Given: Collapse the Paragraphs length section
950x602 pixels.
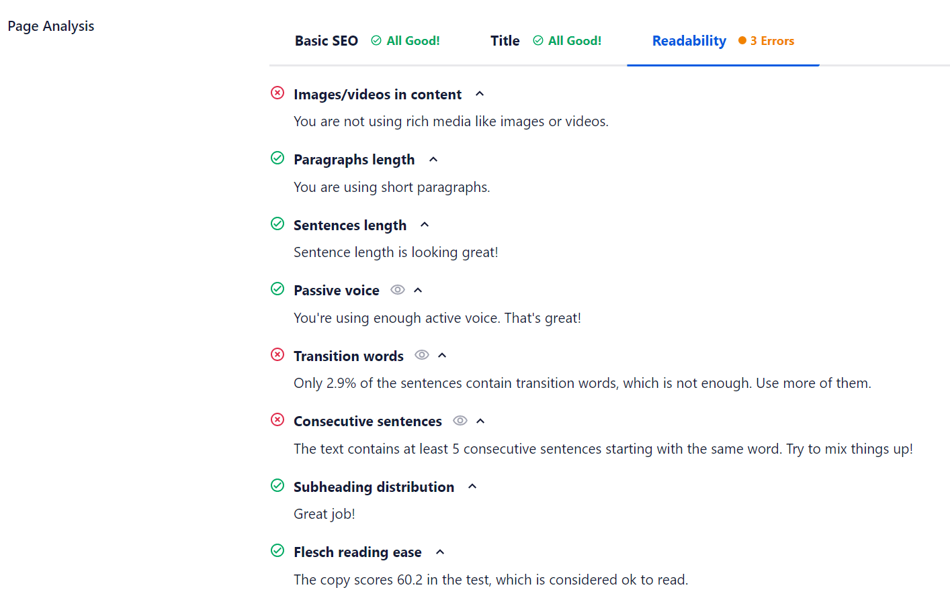Looking at the screenshot, I should 433,160.
